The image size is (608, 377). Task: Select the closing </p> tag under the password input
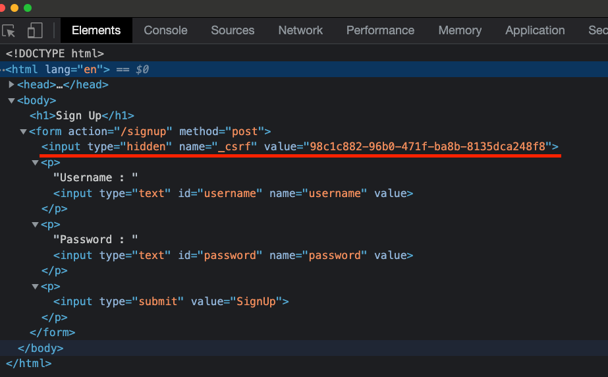point(54,271)
